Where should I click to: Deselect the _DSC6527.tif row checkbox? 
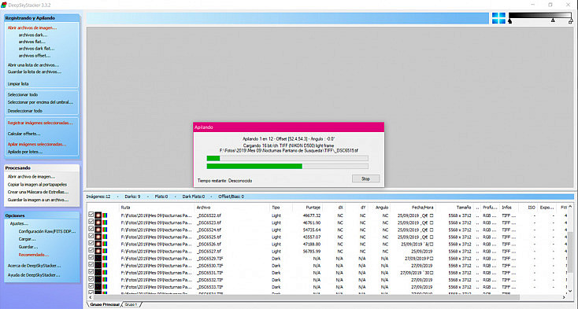(x=91, y=251)
